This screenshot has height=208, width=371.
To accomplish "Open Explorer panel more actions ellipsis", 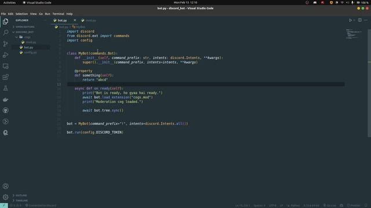I will click(x=45, y=20).
